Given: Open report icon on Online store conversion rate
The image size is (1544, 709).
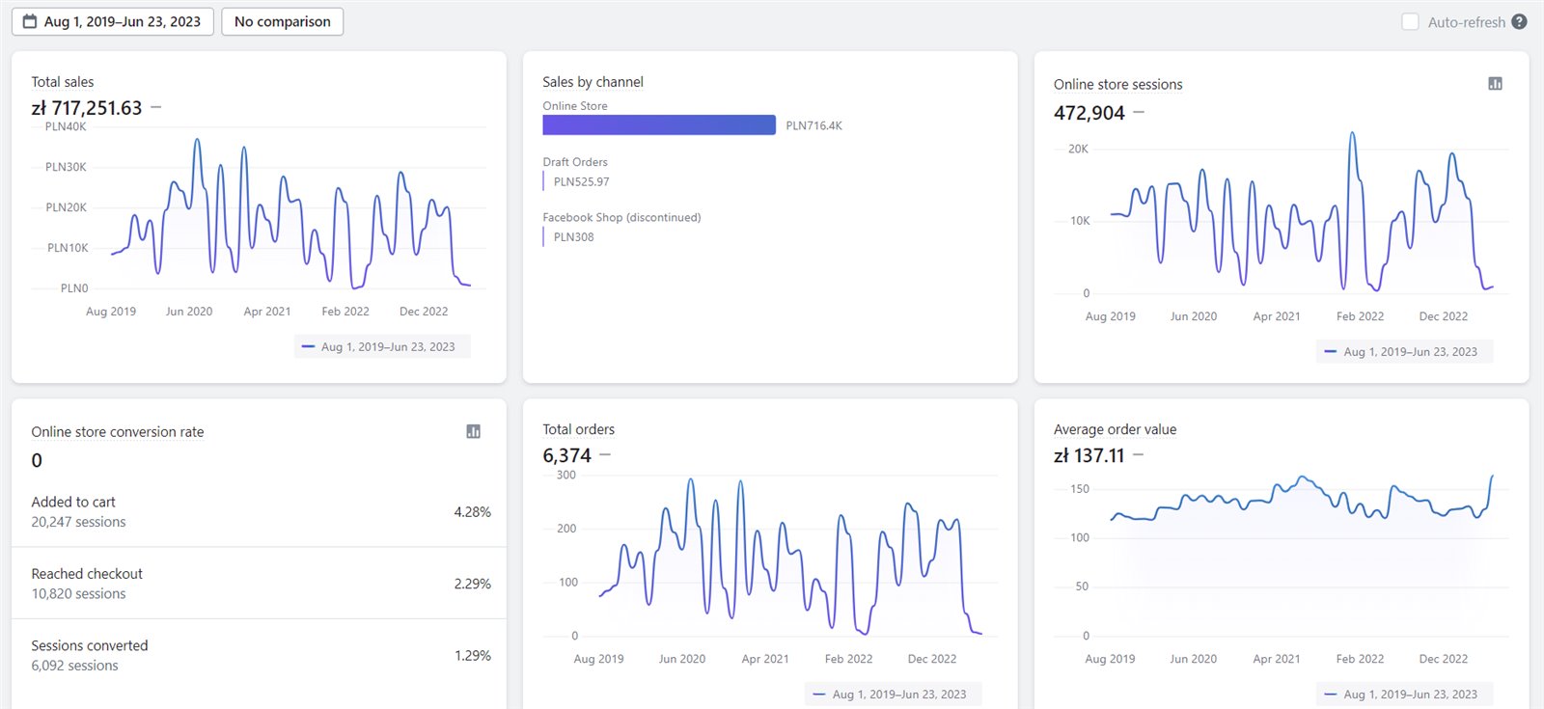Looking at the screenshot, I should [x=473, y=431].
